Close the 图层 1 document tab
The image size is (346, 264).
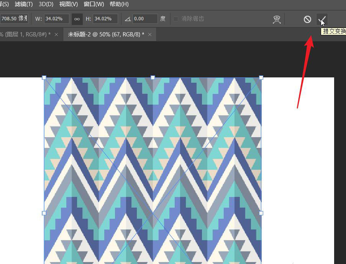(x=56, y=34)
